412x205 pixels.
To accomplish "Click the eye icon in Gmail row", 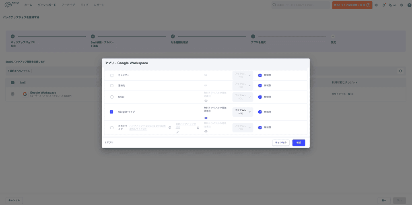I will [206, 101].
